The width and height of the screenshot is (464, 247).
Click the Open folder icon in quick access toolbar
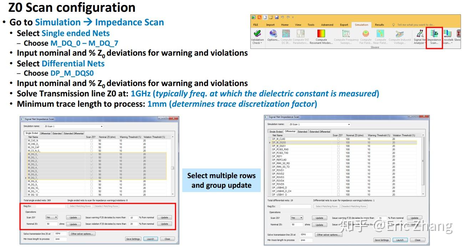click(x=271, y=17)
